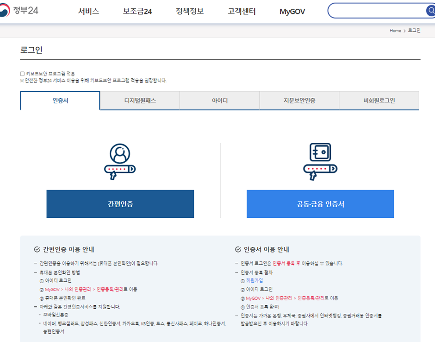Click the 공동·금융 인증서 button
The height and width of the screenshot is (342, 435).
(x=320, y=204)
